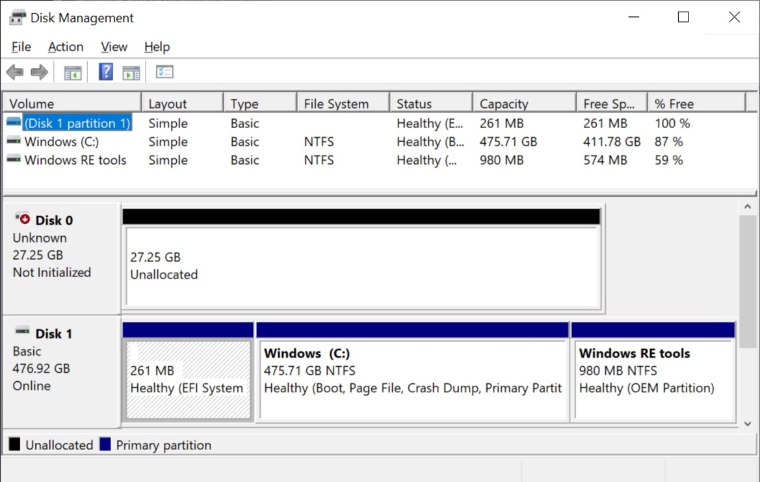The height and width of the screenshot is (482, 760).
Task: Click the blue Primary partition legend swatch
Action: click(105, 444)
